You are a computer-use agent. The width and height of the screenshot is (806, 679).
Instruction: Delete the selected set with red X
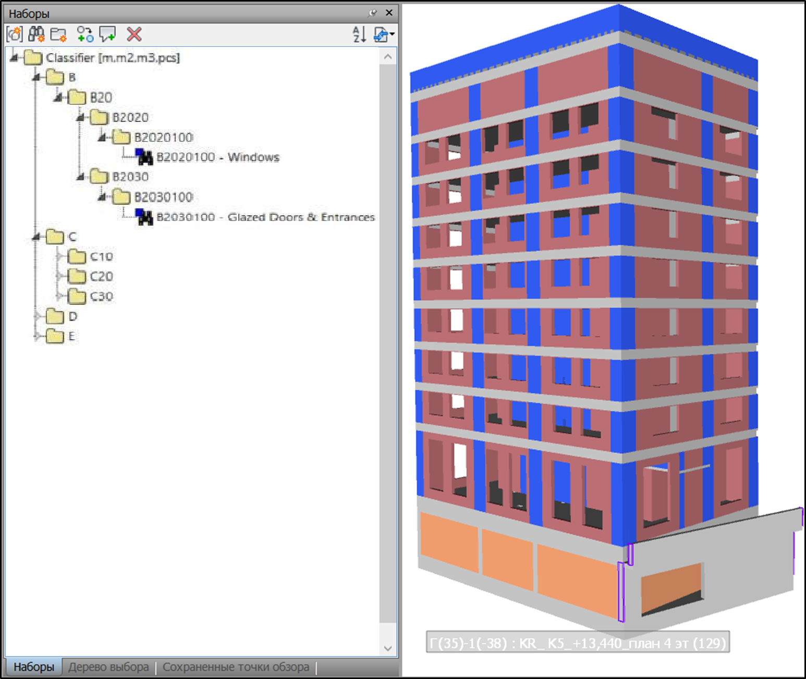[x=135, y=34]
